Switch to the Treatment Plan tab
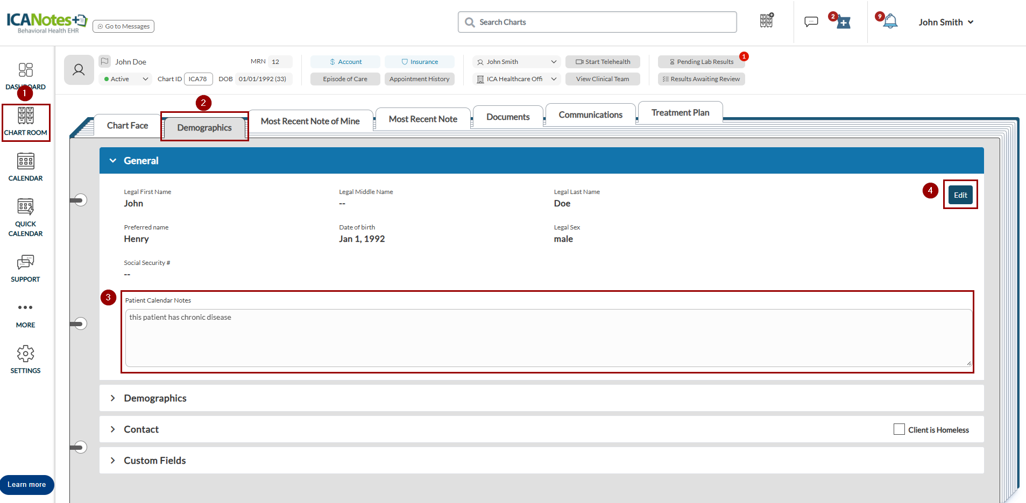1026x503 pixels. [x=680, y=113]
